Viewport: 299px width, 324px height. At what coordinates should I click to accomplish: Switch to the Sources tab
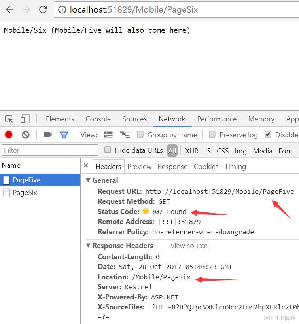tap(134, 119)
